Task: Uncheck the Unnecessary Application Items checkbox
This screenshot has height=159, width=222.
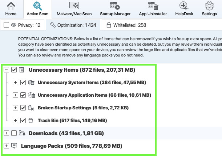Action: pos(23,95)
